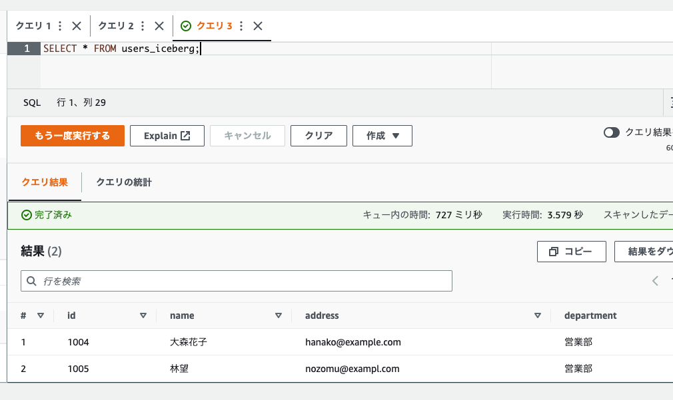673x400 pixels.
Task: Go to the previous results page arrow
Action: point(655,281)
